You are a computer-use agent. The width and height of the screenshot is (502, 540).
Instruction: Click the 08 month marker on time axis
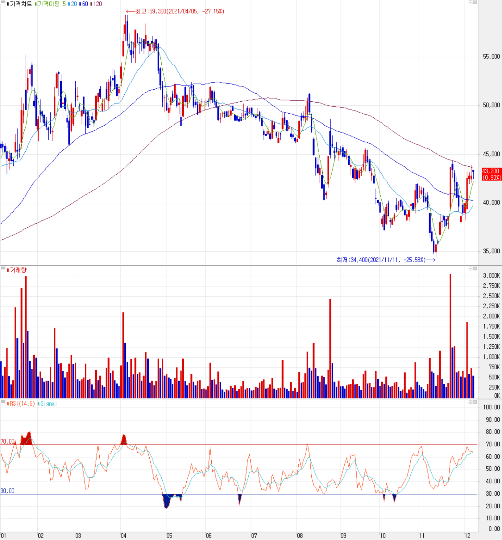(300, 536)
